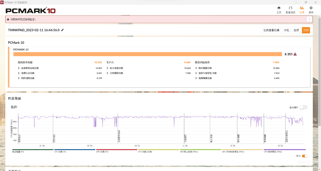321x171 pixels.
Task: Click the writing marker near 11:40 on the chart
Action: point(184,128)
